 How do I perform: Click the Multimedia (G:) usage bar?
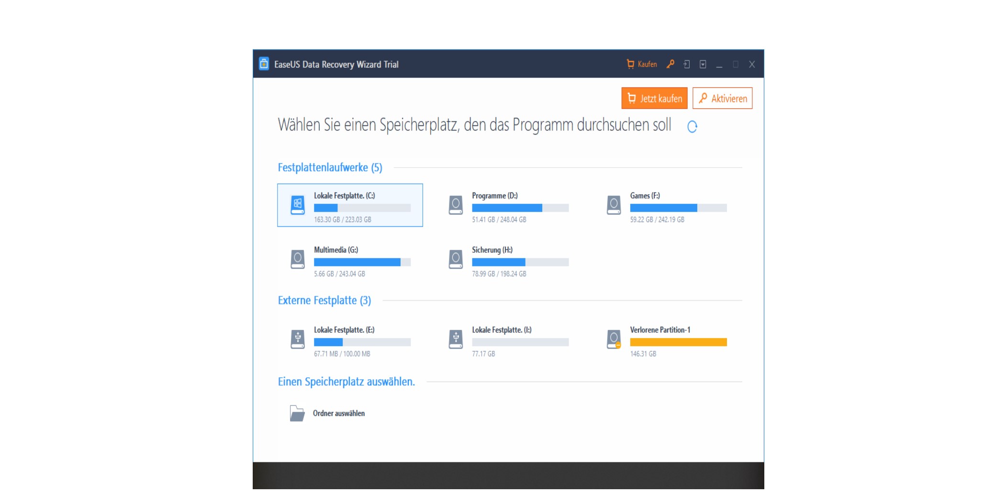[x=362, y=262]
